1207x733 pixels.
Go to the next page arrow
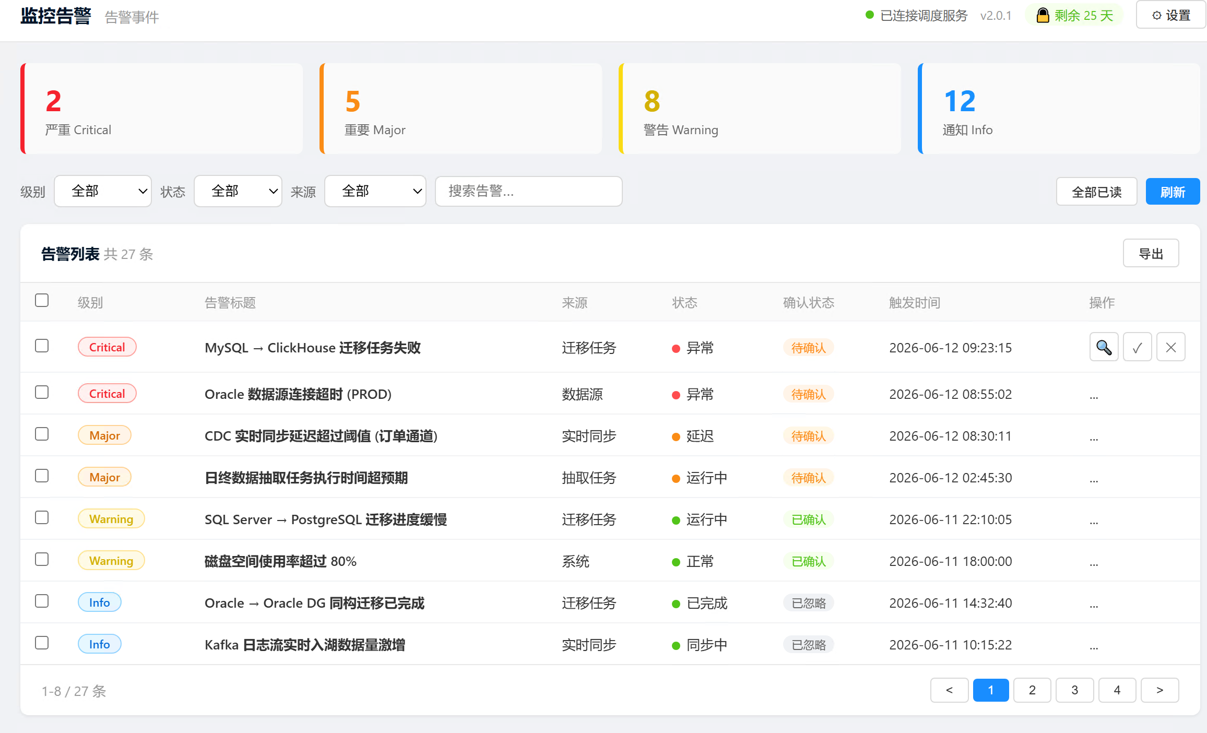point(1160,690)
